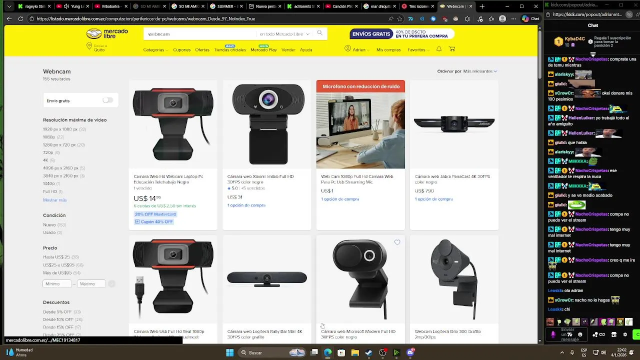Add Microsoft Modern webcam to favorites heart
This screenshot has height=360, width=640.
tap(397, 242)
